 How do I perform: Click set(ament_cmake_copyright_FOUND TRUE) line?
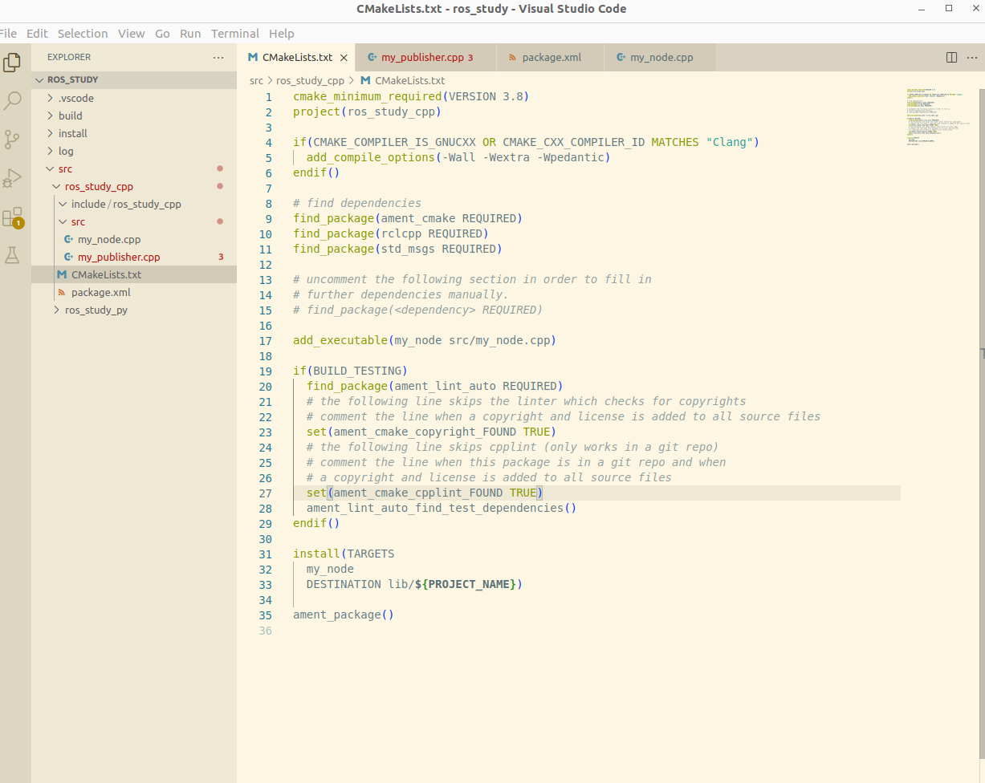(x=431, y=432)
